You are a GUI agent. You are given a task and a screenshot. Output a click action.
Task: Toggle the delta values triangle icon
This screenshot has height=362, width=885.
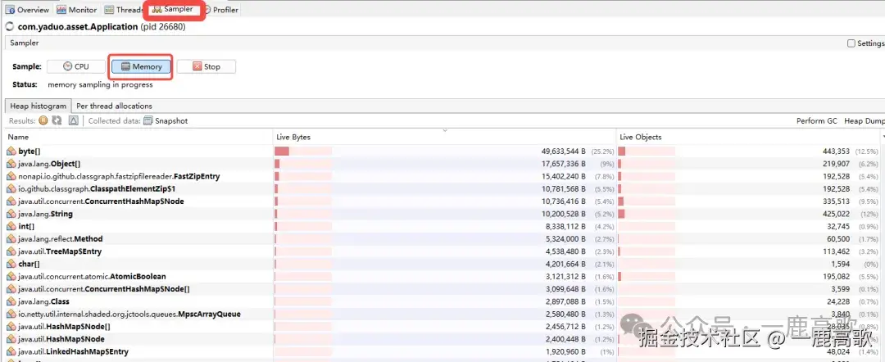(x=74, y=120)
